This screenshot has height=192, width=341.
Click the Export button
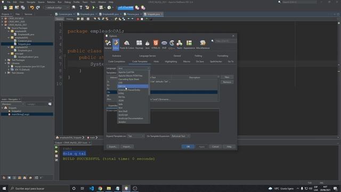112,147
